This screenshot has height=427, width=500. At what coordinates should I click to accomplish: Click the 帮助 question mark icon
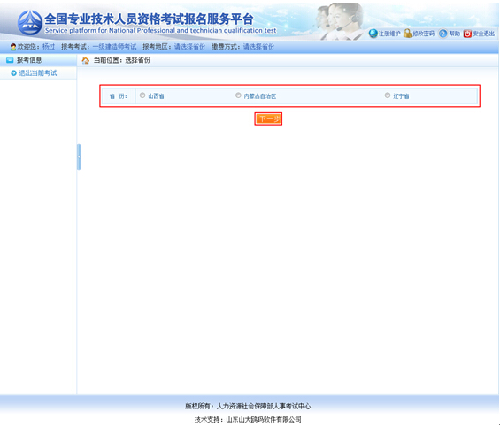coord(443,34)
